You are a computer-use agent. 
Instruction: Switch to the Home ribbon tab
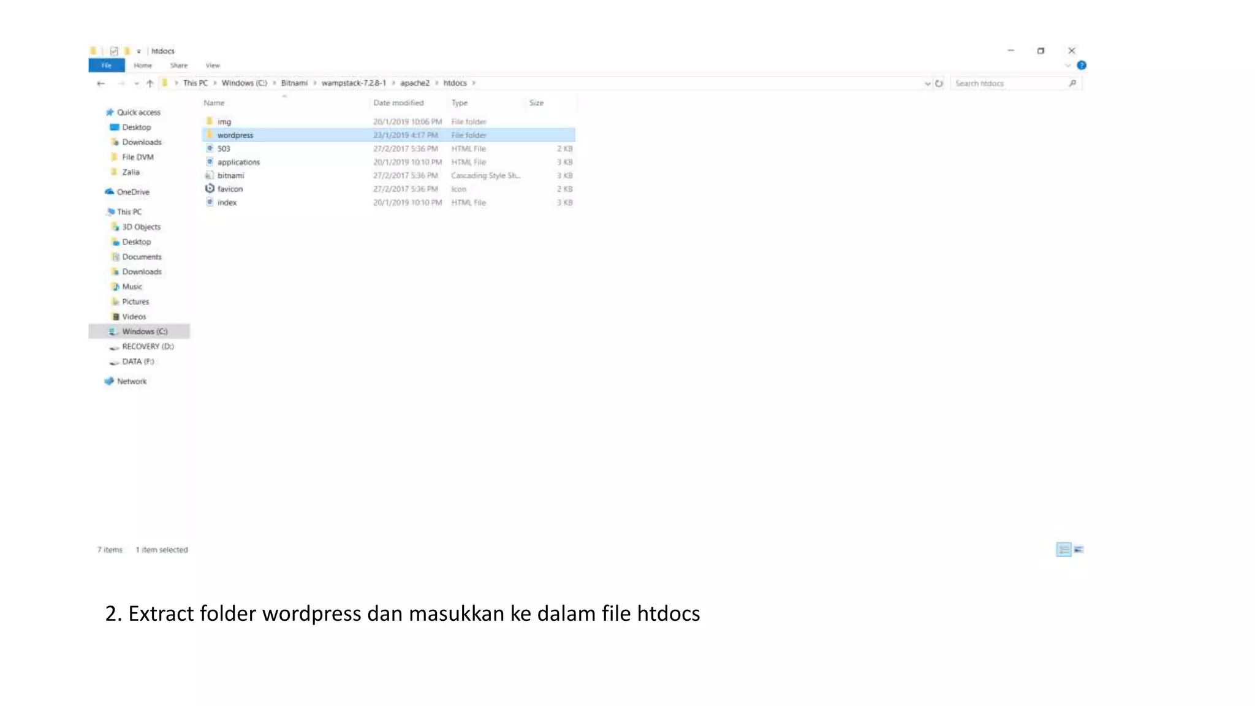pos(143,65)
